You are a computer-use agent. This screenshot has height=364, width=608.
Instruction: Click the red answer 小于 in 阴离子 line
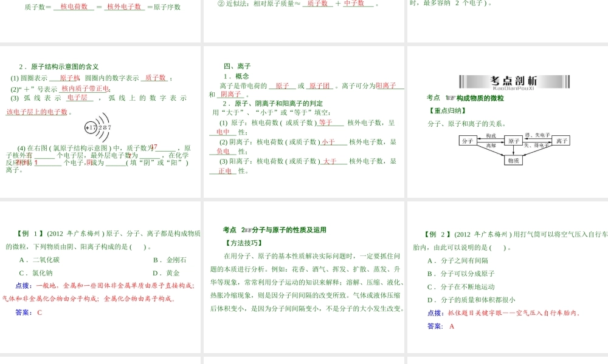coord(328,142)
